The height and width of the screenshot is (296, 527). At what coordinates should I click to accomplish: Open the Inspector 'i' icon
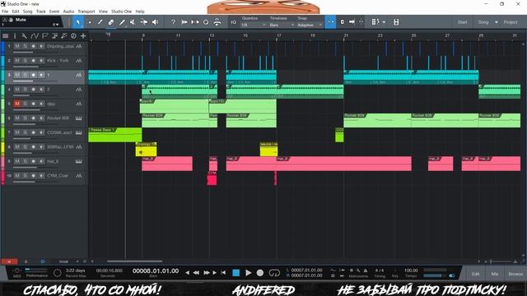pyautogui.click(x=15, y=35)
